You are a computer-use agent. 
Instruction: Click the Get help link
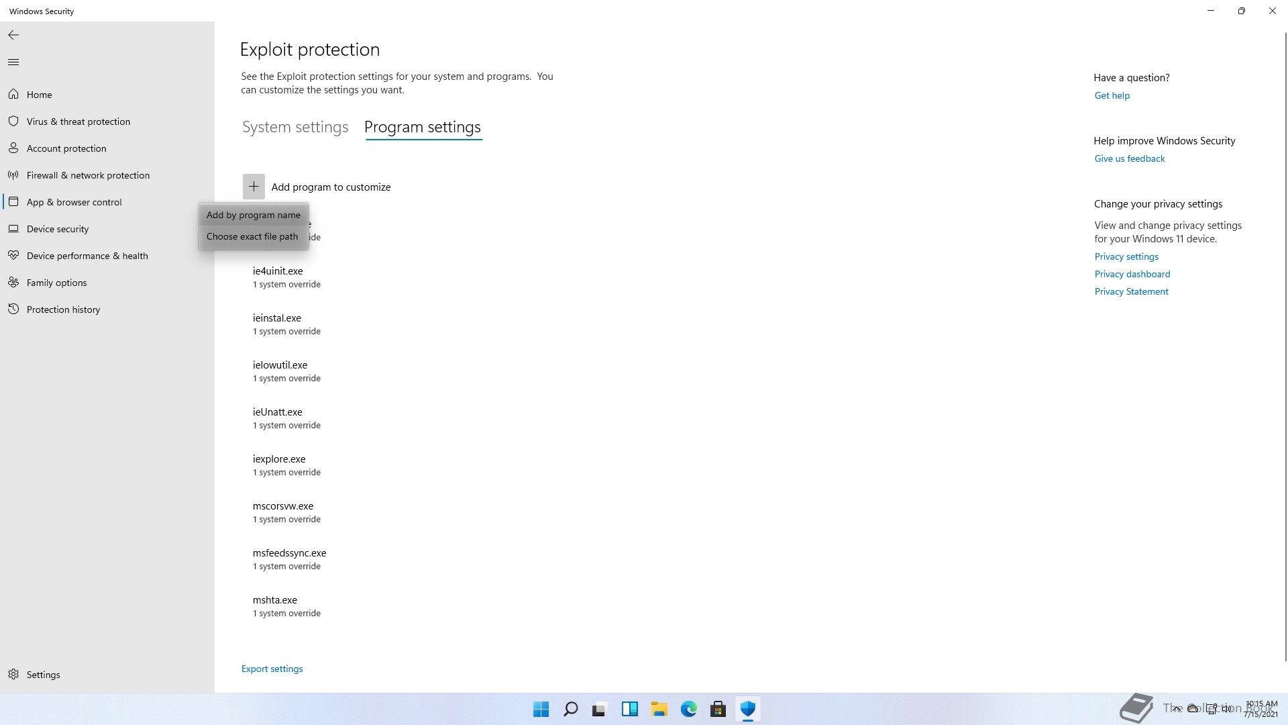click(x=1112, y=95)
